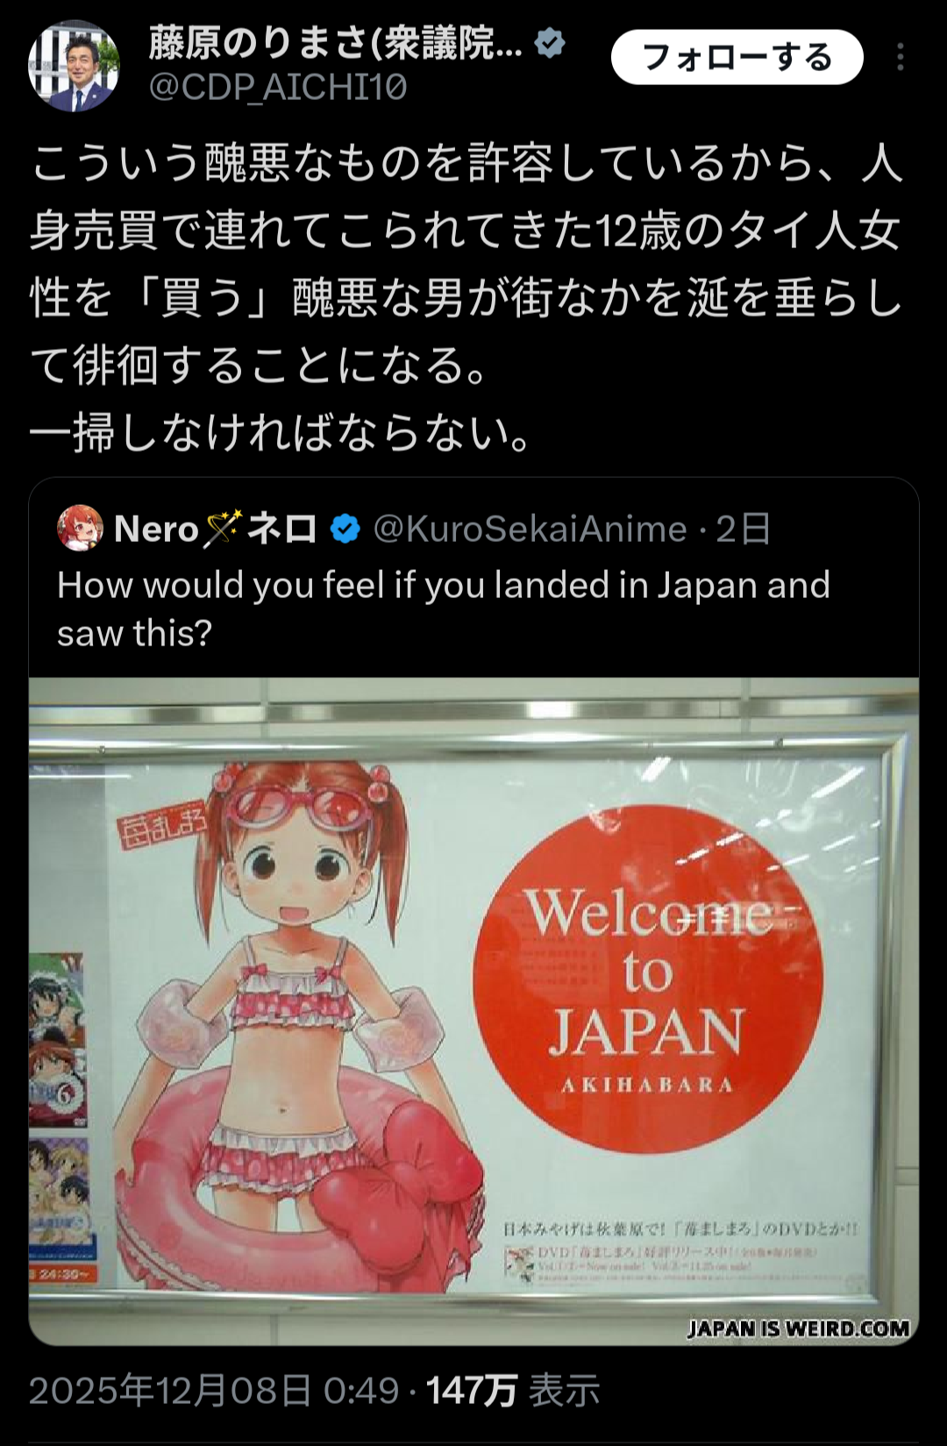The image size is (947, 1446).
Task: Click the Nero ネロ display name
Action: point(216,529)
